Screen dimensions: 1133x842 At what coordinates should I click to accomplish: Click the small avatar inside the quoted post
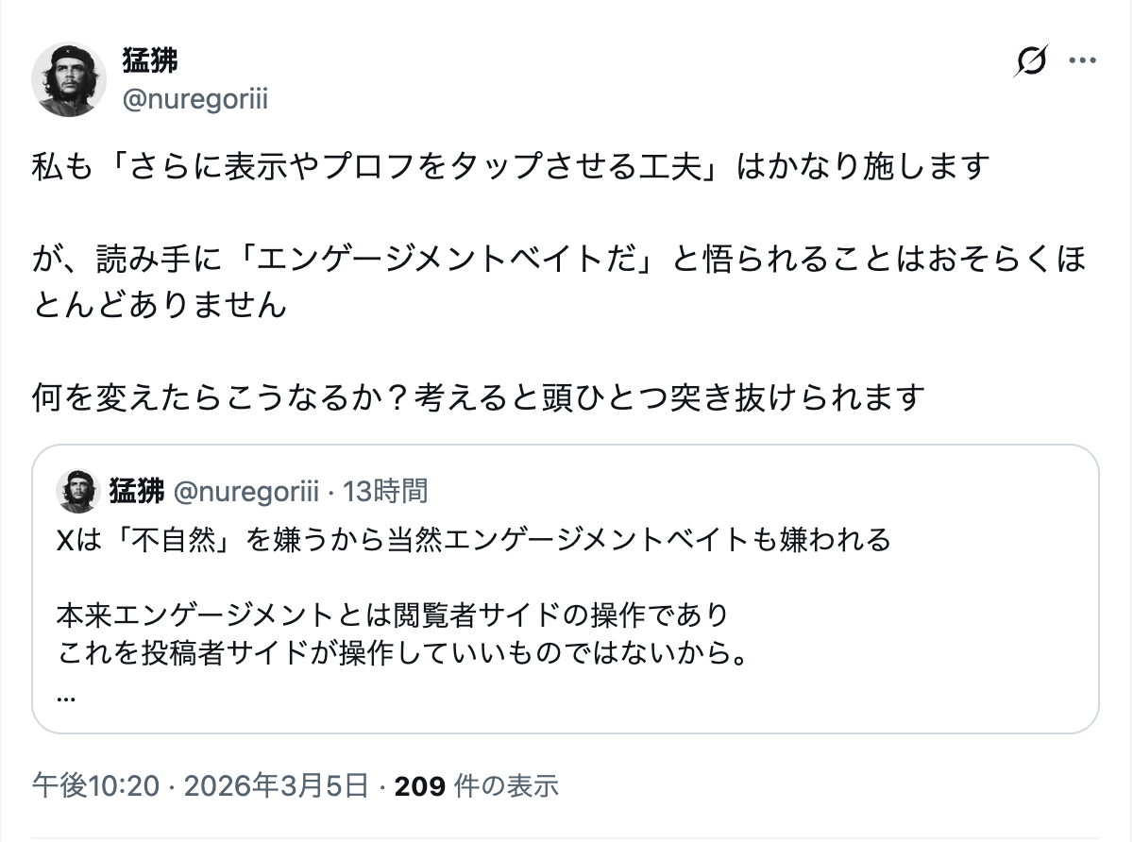(x=78, y=491)
